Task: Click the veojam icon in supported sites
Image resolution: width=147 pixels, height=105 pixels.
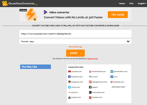Action: tap(69, 98)
